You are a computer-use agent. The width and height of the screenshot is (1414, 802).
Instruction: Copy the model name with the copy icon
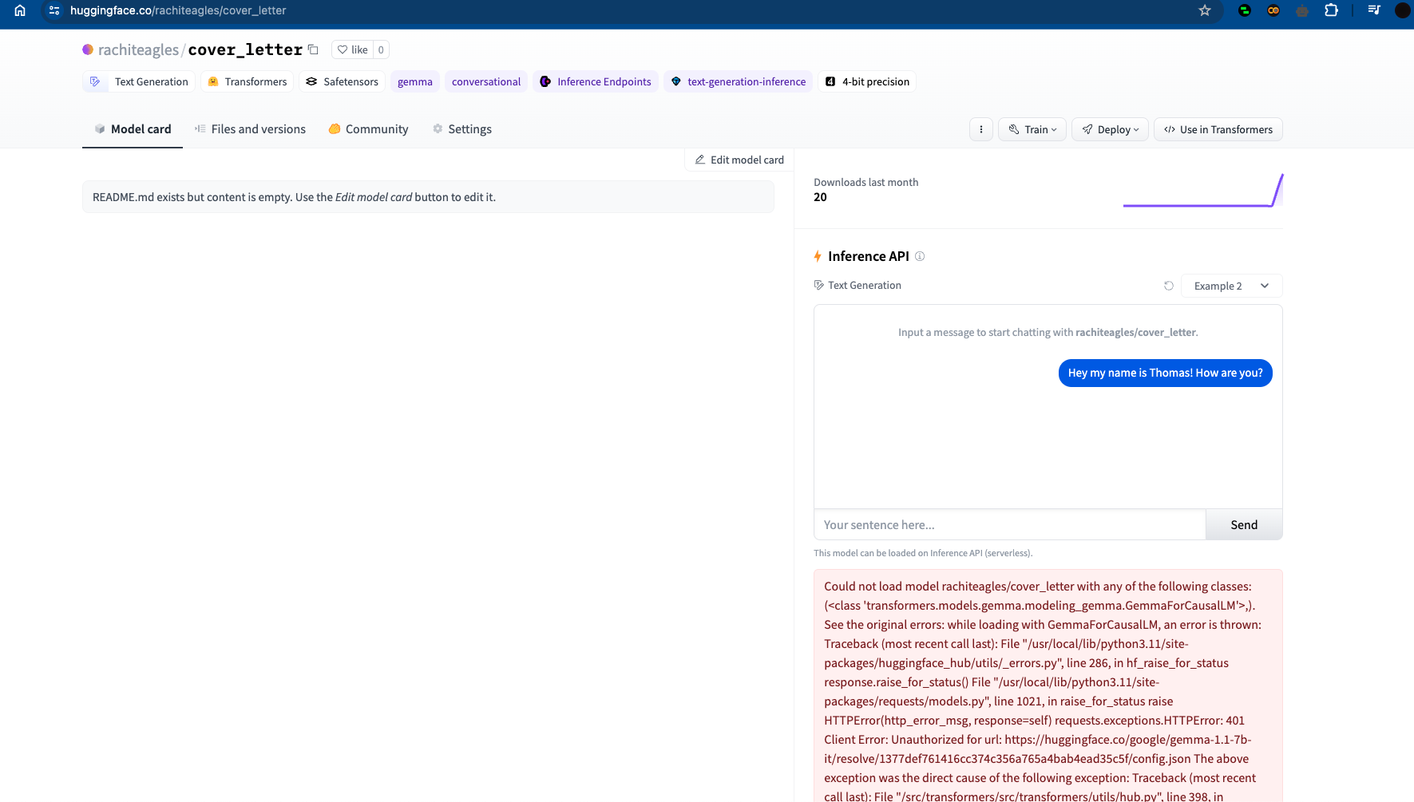tap(313, 49)
